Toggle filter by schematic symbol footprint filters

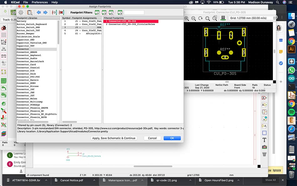(x=97, y=13)
